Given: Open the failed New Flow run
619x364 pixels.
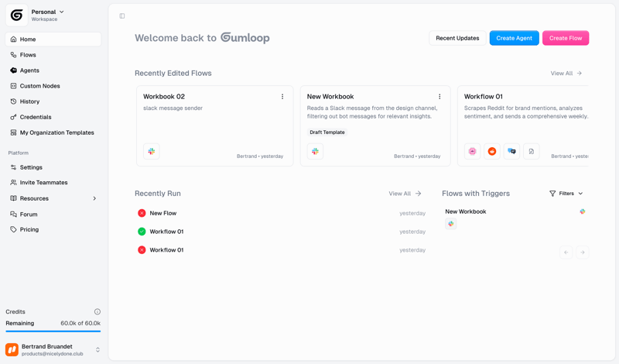Looking at the screenshot, I should click(282, 213).
